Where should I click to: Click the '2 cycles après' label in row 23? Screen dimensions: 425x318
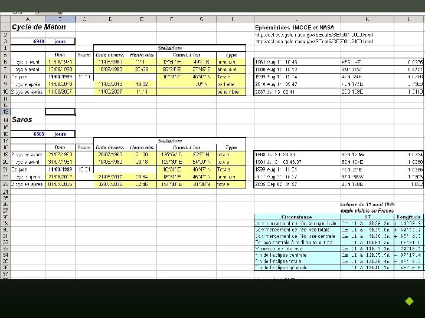[x=27, y=184]
